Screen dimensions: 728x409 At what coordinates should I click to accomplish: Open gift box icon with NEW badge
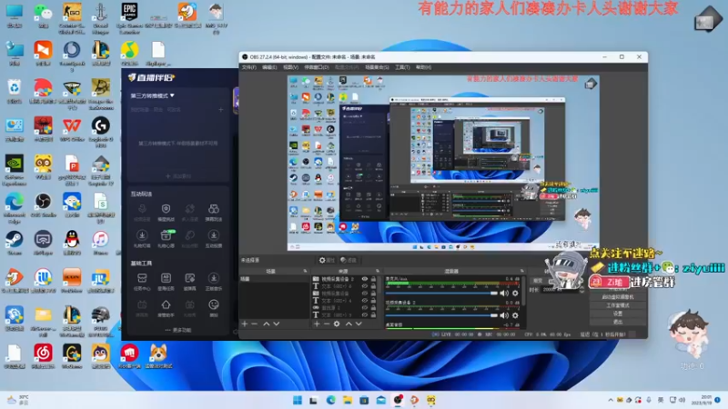pyautogui.click(x=166, y=235)
